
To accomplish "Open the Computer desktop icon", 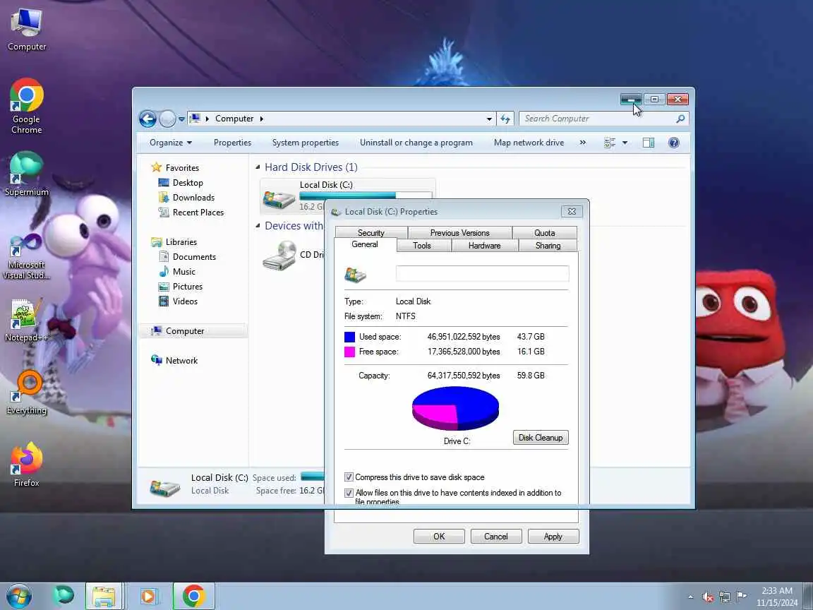I will point(27,30).
